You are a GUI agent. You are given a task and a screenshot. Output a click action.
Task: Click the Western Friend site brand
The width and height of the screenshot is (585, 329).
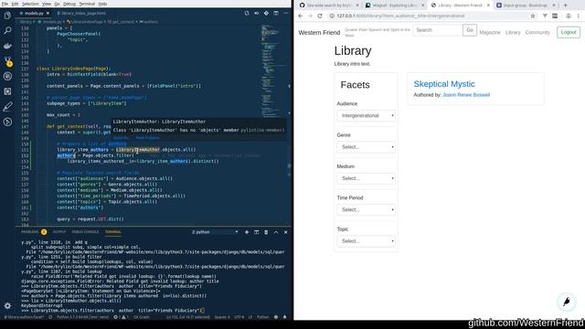tap(319, 33)
